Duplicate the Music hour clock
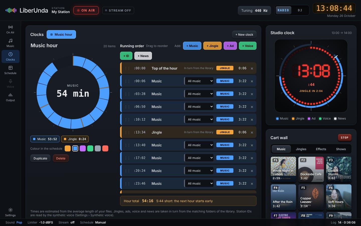Image resolution: width=361 pixels, height=226 pixels. click(40, 158)
